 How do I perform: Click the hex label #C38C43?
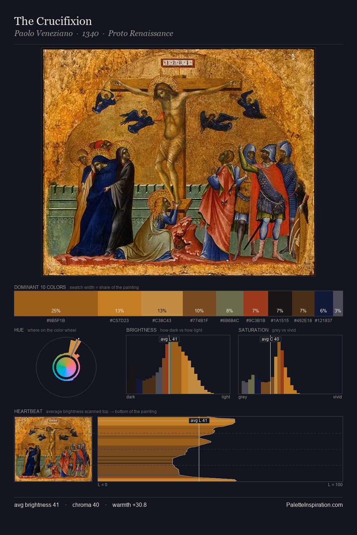point(162,321)
